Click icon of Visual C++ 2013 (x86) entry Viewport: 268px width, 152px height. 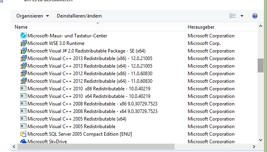(23, 58)
